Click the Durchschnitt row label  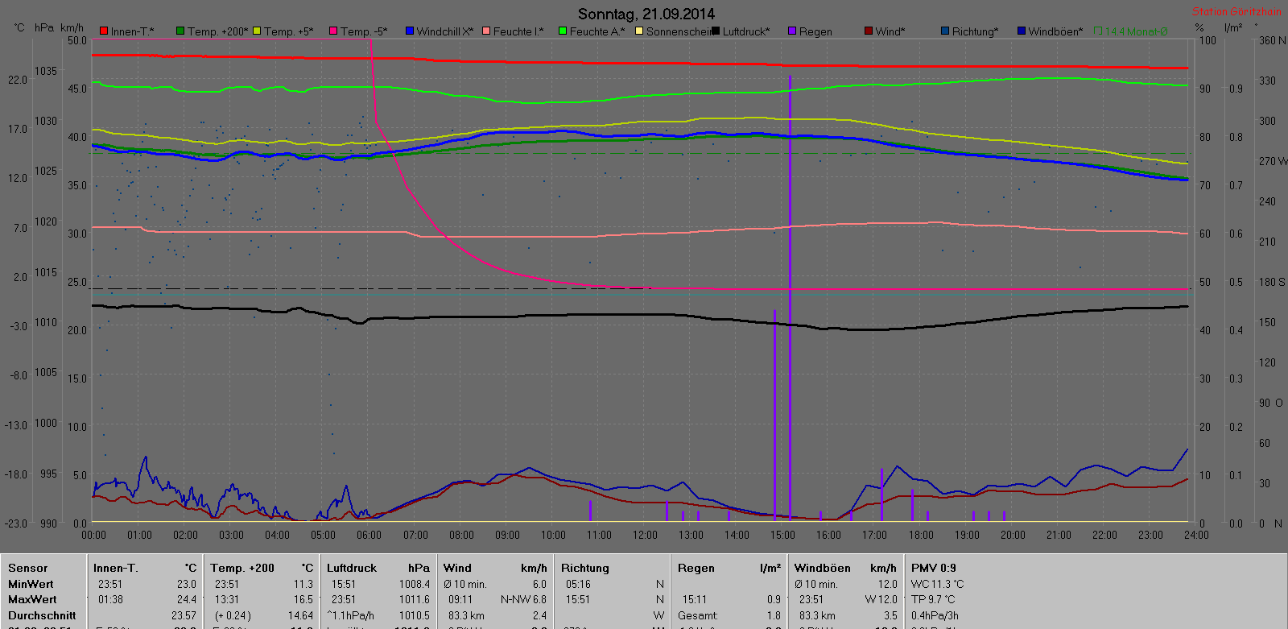click(x=42, y=615)
